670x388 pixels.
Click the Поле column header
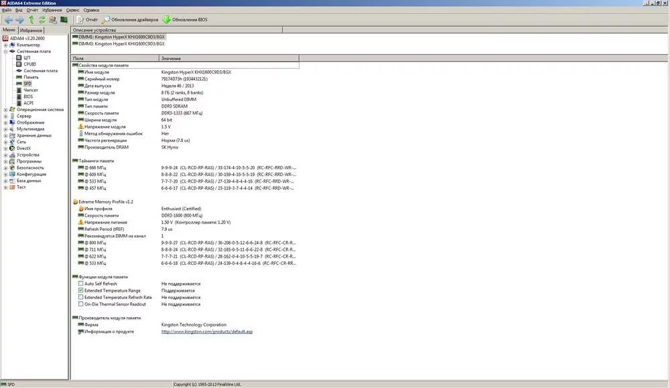pyautogui.click(x=115, y=58)
